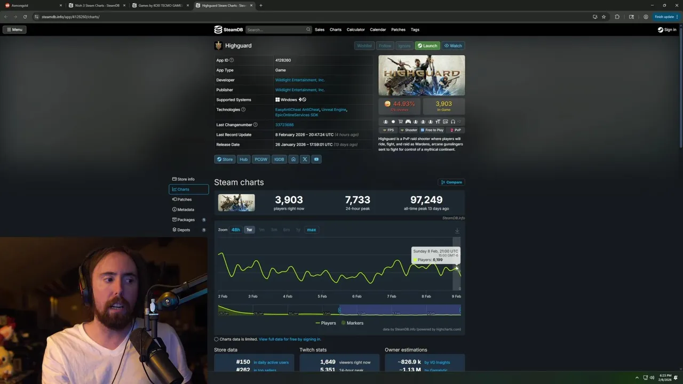The height and width of the screenshot is (384, 683).
Task: Click the headphones feature icon
Action: pos(453,122)
